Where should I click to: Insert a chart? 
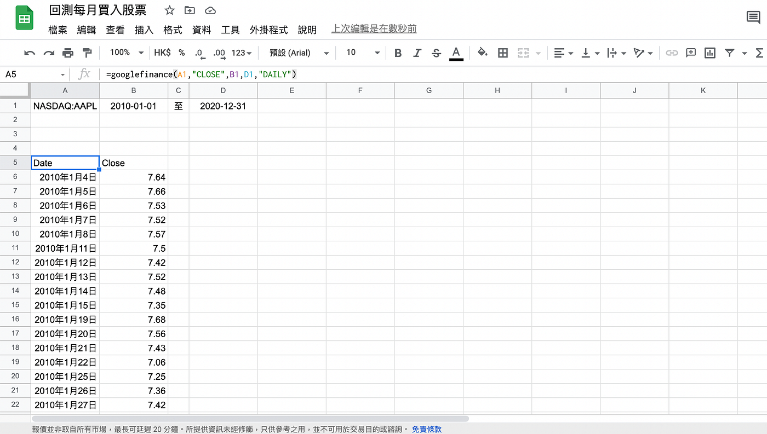pyautogui.click(x=710, y=53)
